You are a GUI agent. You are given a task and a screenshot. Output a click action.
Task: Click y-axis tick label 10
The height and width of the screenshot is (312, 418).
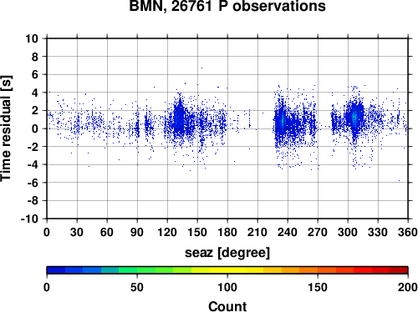point(32,38)
